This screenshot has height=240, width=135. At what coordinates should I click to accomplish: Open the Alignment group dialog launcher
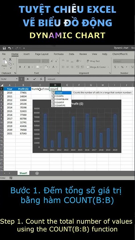[110, 73]
